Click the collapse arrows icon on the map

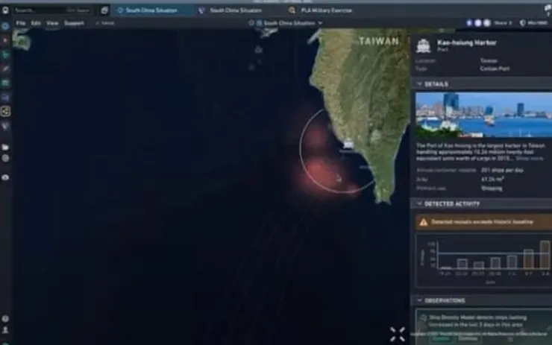(x=398, y=334)
